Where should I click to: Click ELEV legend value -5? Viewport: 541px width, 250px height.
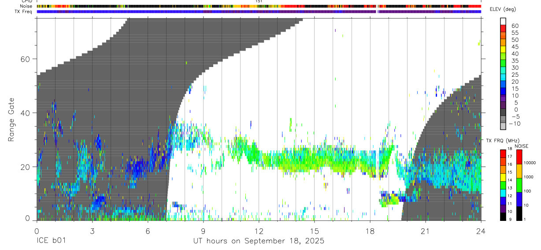coord(515,116)
